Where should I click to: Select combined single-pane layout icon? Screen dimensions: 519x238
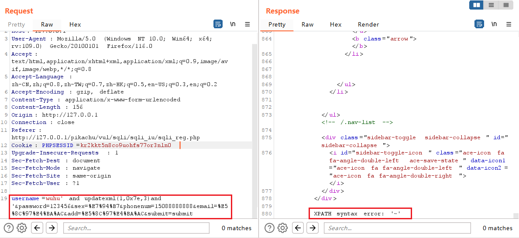pyautogui.click(x=506, y=5)
